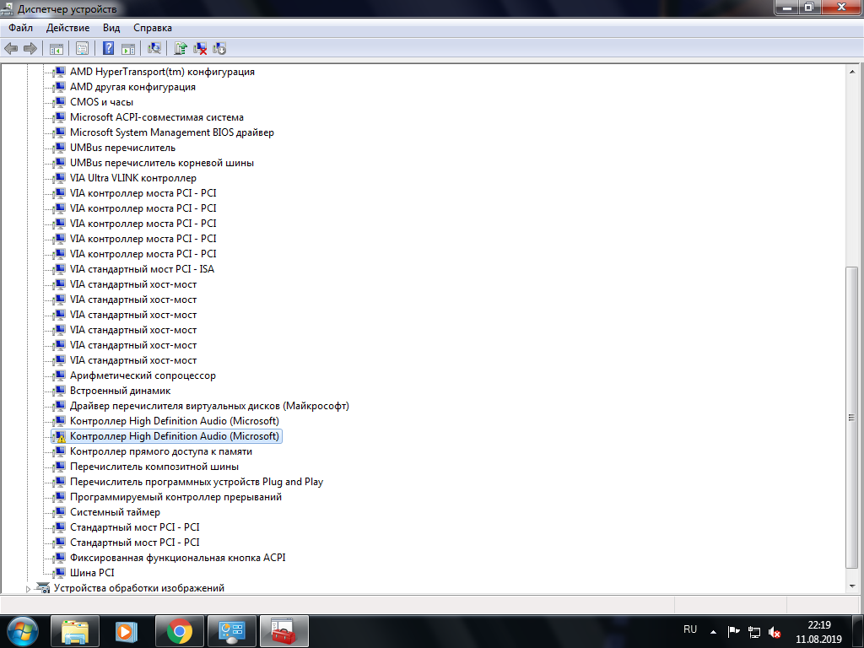
Task: Select AMD другая конфигурация device
Action: click(132, 87)
